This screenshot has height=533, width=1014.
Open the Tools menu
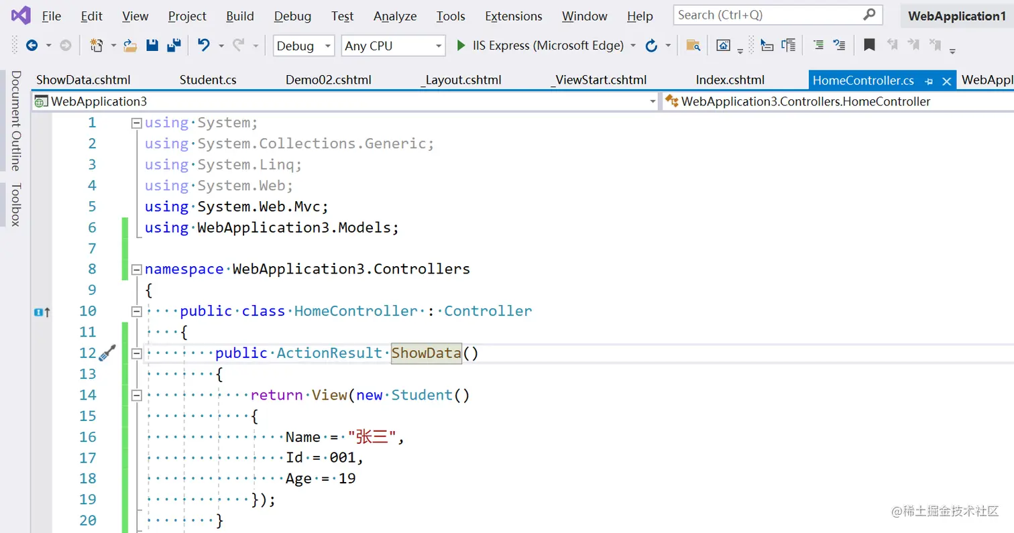(x=451, y=16)
